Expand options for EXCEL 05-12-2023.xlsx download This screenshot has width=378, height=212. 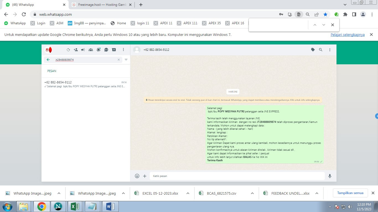188,193
